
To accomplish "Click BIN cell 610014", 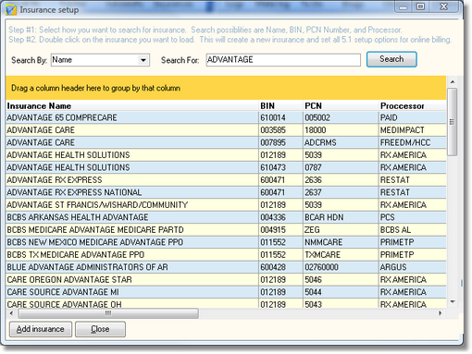I will [280, 117].
